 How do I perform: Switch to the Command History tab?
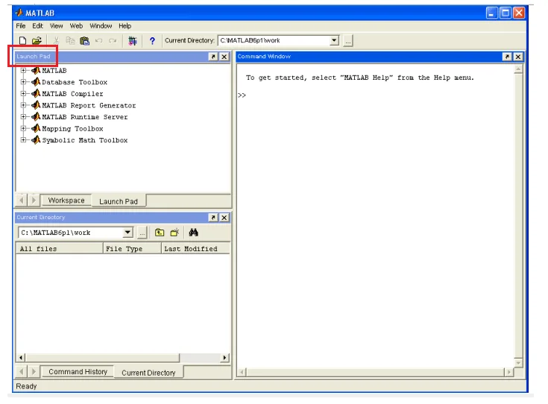[x=78, y=371]
